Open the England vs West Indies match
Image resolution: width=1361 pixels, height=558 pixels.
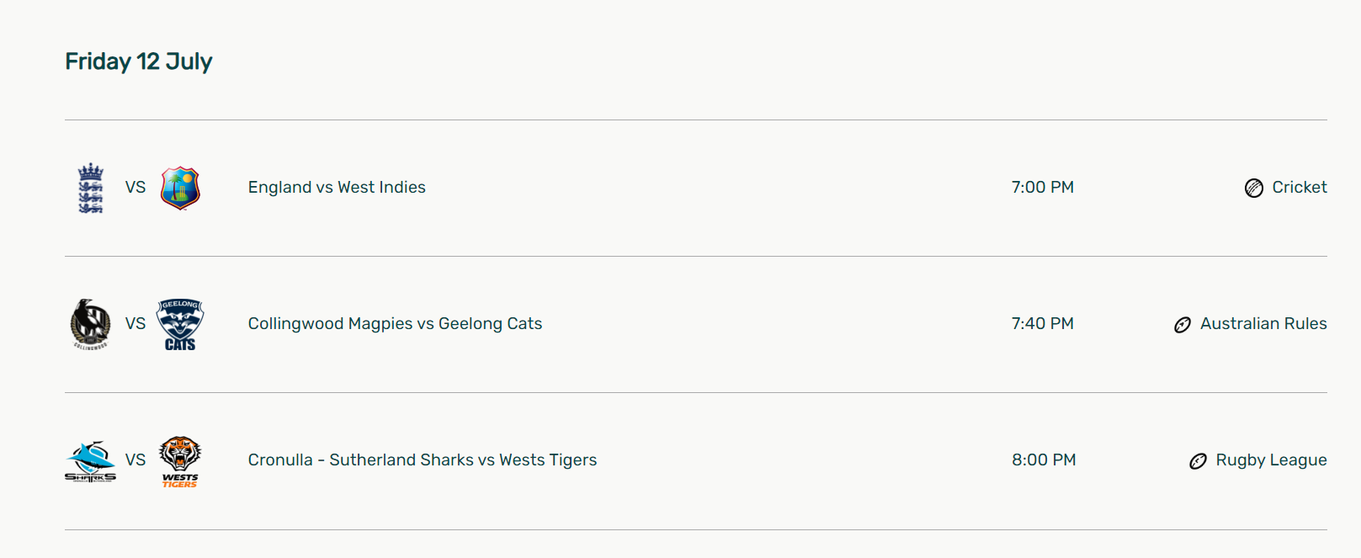tap(337, 187)
